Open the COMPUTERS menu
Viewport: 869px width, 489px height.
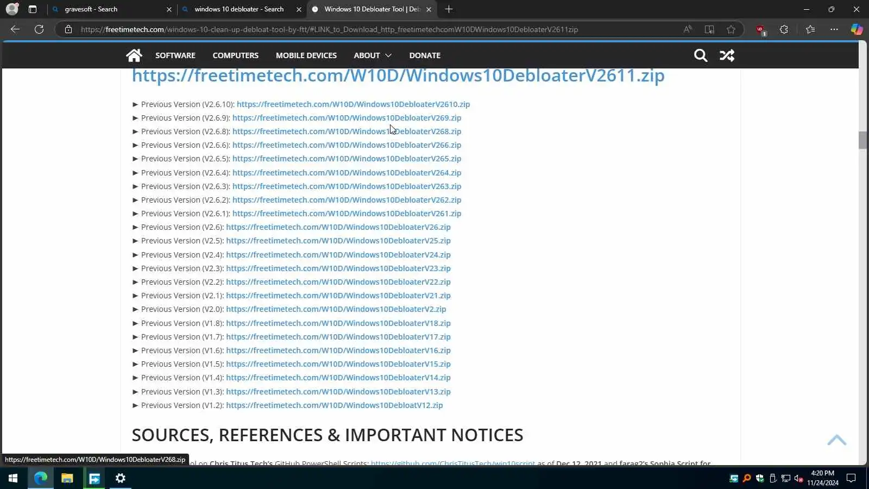tap(236, 55)
